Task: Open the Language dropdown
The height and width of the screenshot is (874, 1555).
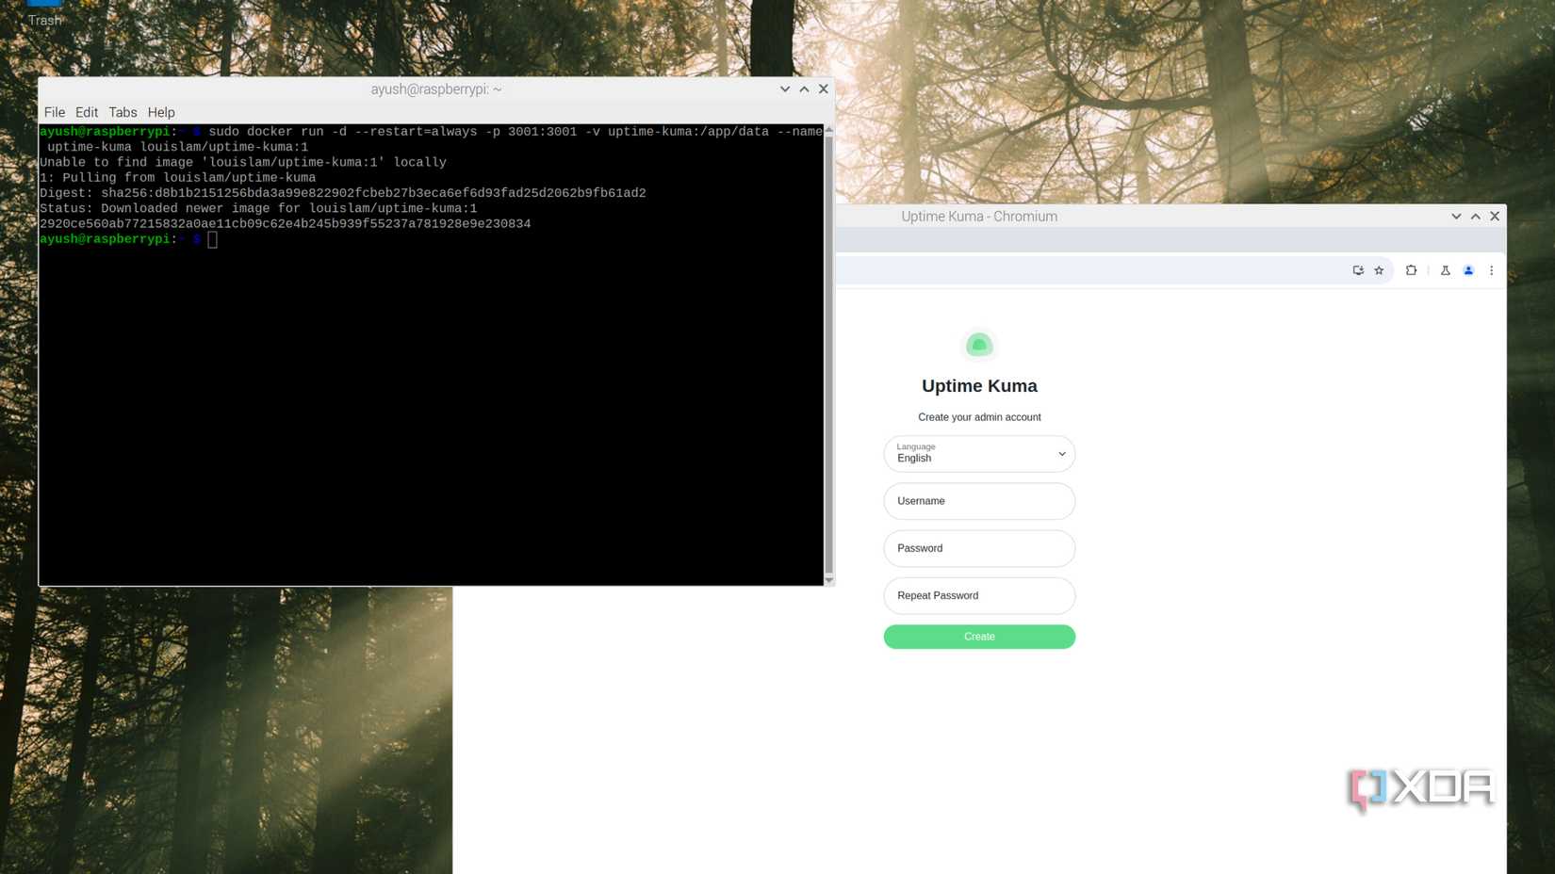Action: (979, 454)
